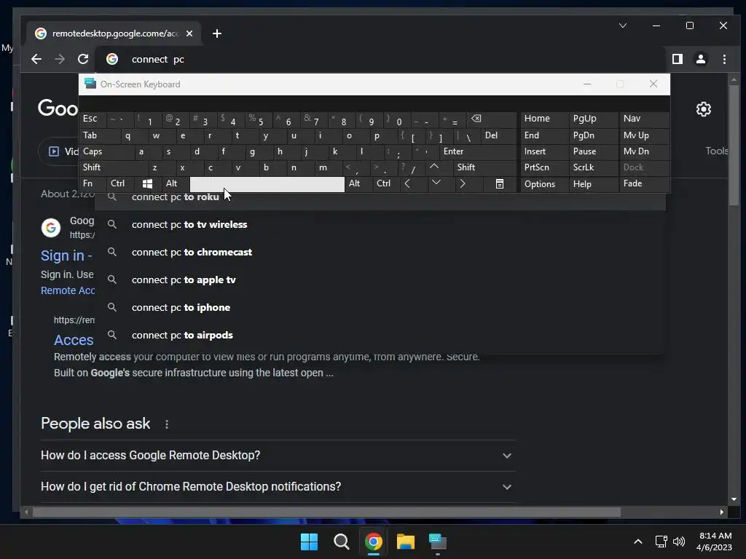The height and width of the screenshot is (559, 746).
Task: Click Chrome icon in taskbar
Action: [x=374, y=542]
